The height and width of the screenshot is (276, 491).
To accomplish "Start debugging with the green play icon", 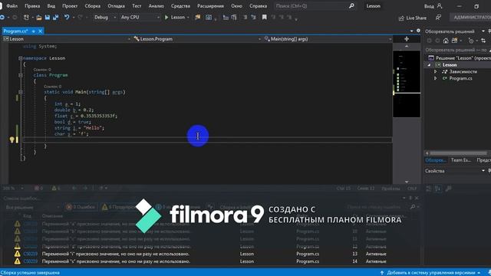I will [x=166, y=18].
